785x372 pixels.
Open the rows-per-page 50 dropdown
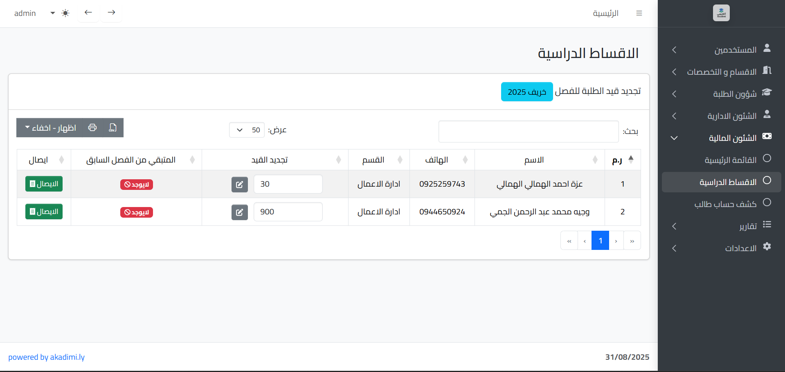click(247, 130)
